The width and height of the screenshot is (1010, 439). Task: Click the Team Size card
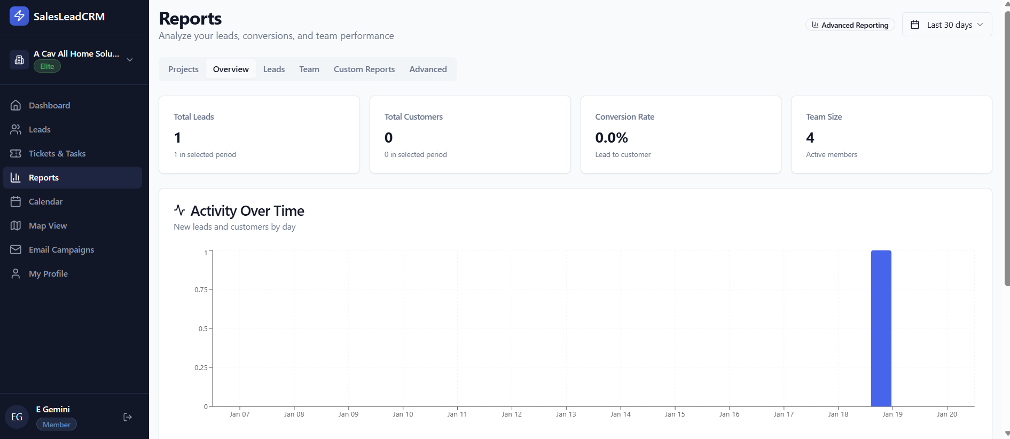891,135
